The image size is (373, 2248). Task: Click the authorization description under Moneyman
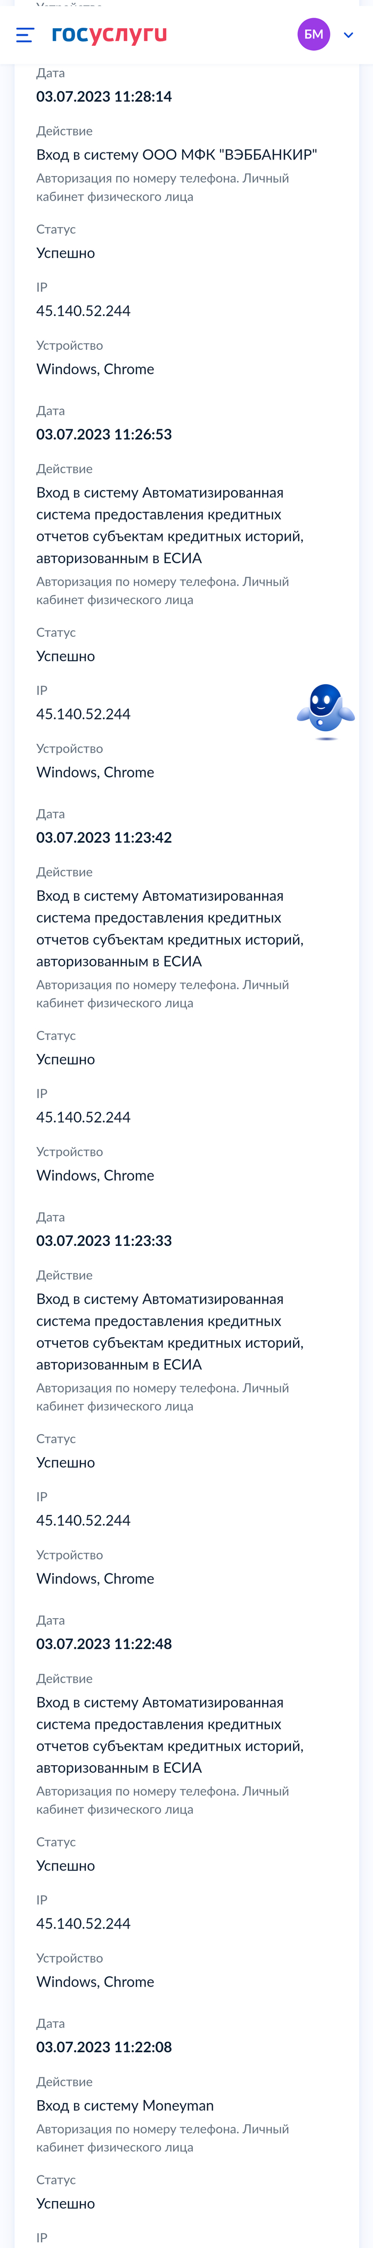[162, 2138]
